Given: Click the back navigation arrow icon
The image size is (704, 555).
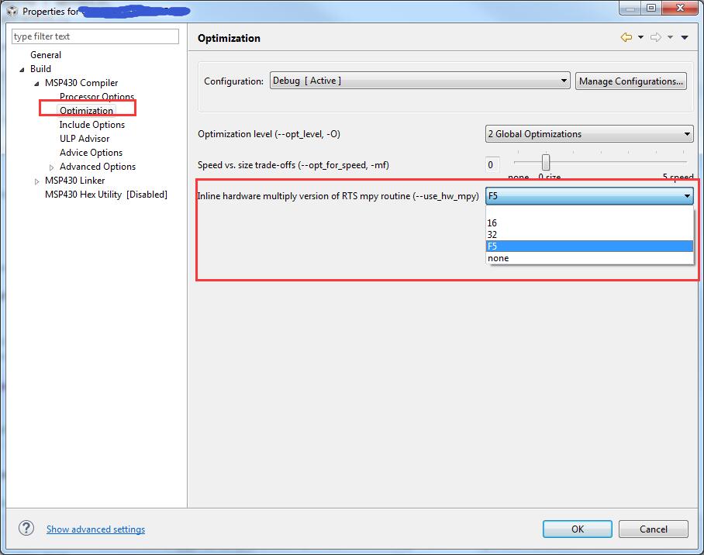Looking at the screenshot, I should point(626,38).
